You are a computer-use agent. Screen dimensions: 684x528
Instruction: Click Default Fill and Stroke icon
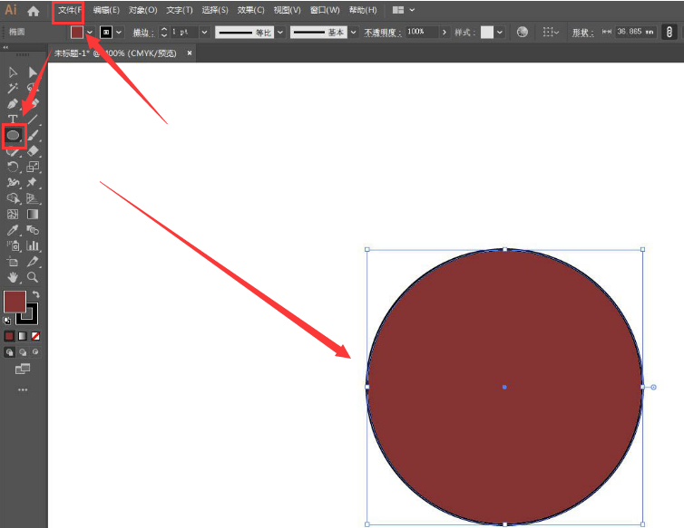(x=7, y=321)
